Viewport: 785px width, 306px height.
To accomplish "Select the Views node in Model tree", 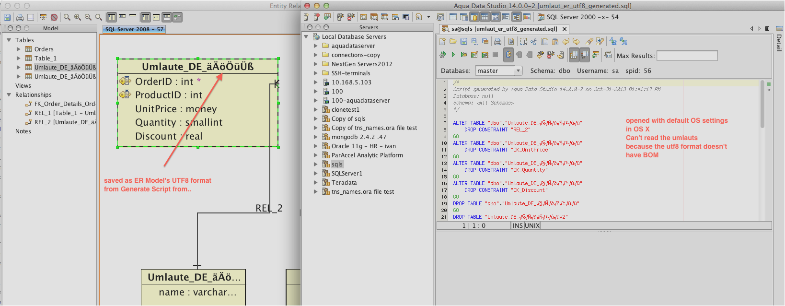I will [23, 86].
